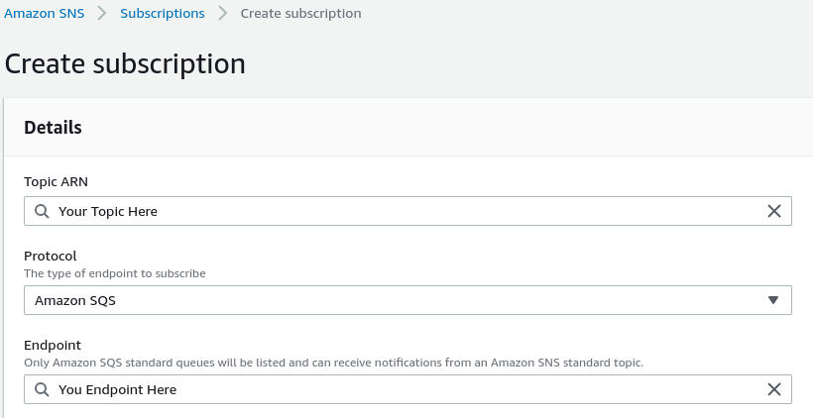Image resolution: width=813 pixels, height=418 pixels.
Task: Click the Create subscription page heading
Action: (125, 63)
